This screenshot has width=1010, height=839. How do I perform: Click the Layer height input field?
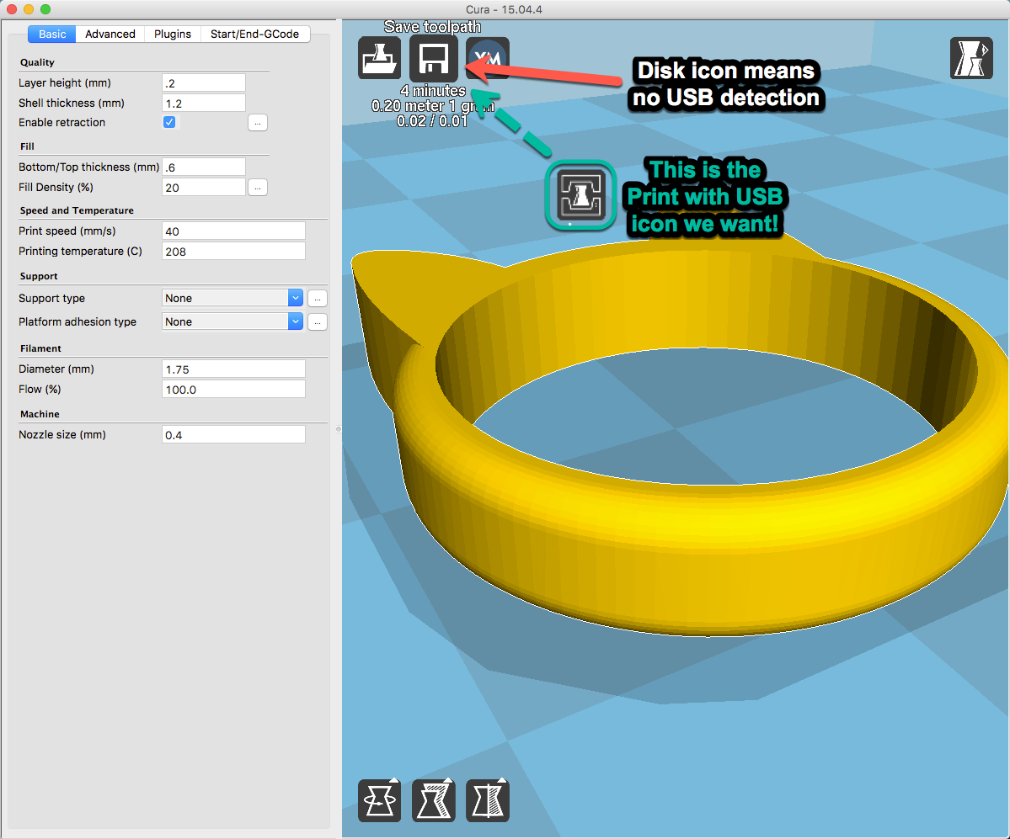click(202, 82)
